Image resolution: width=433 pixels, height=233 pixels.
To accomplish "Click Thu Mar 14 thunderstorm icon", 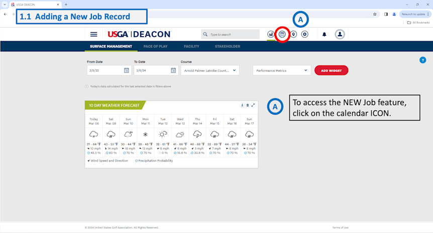I will click(x=197, y=134).
